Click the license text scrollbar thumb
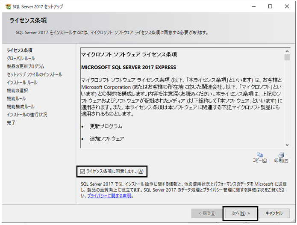The image size is (297, 225). coord(287,57)
